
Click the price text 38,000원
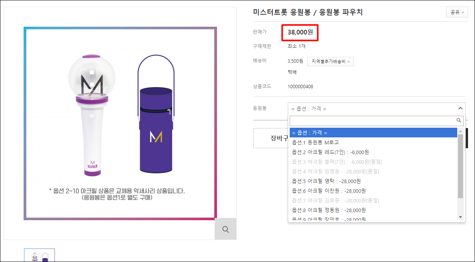point(300,33)
